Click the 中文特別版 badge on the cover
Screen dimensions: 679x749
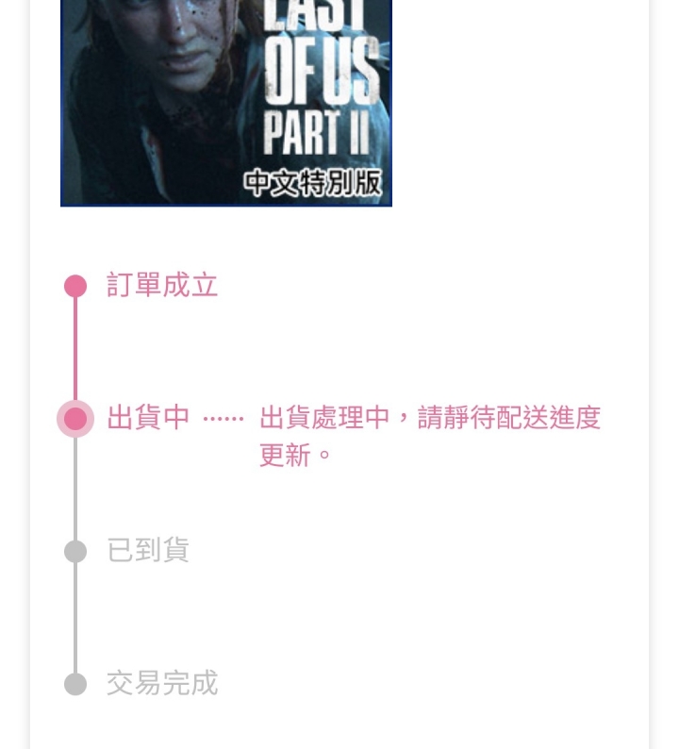[x=313, y=183]
